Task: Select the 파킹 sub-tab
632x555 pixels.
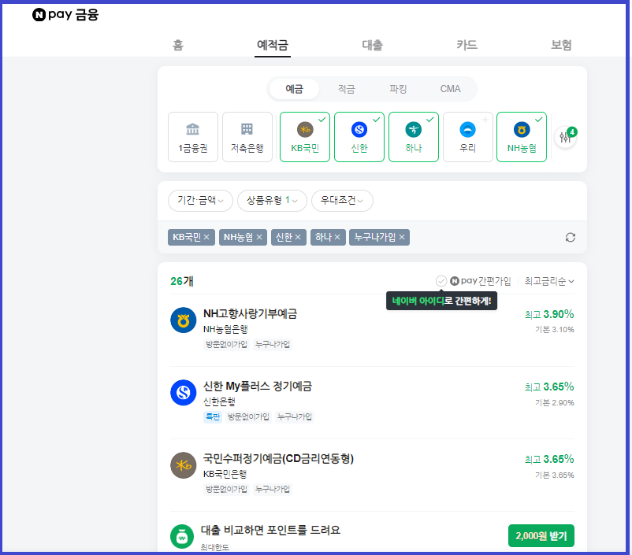Action: (398, 89)
